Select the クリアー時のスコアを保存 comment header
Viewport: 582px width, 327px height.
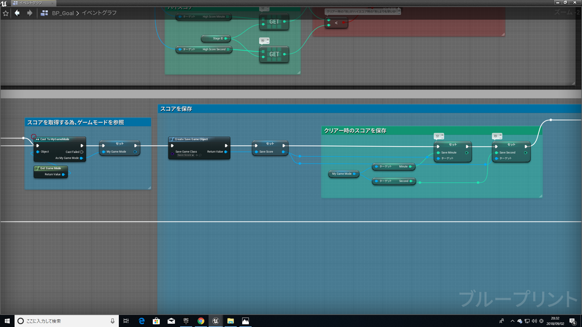(x=432, y=131)
